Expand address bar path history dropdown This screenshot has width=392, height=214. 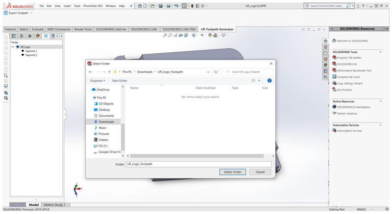(x=208, y=72)
